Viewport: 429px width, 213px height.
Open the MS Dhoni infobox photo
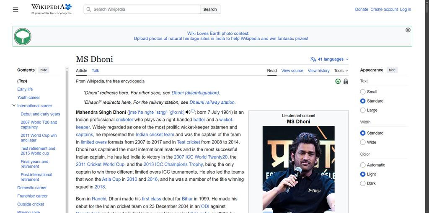tap(298, 169)
